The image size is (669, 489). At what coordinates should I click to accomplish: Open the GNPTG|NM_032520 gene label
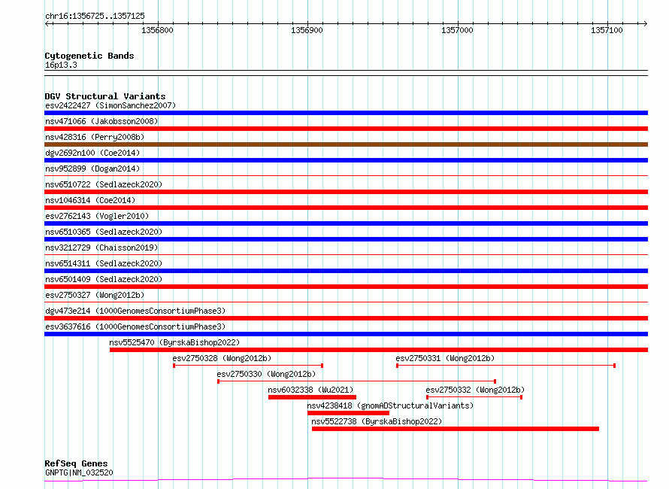[x=79, y=472]
